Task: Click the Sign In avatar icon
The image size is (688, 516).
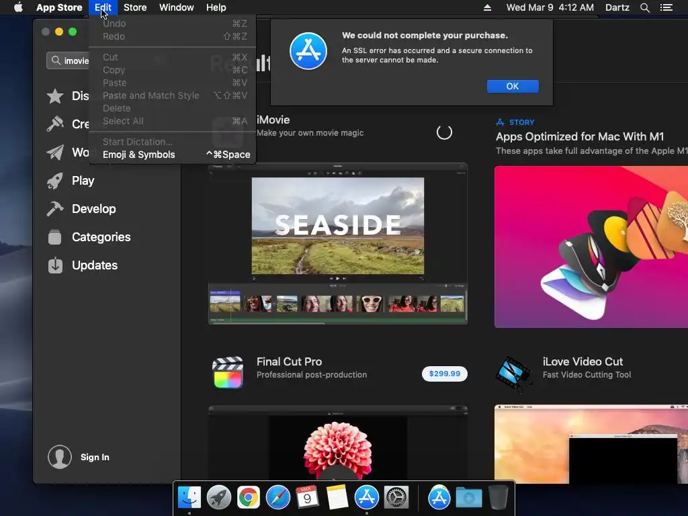Action: point(60,457)
